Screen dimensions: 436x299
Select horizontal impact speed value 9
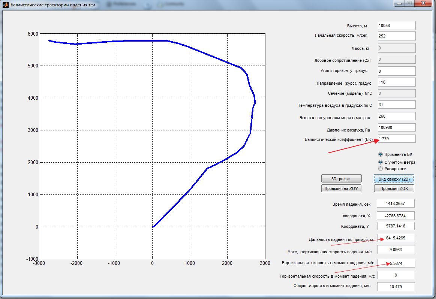tap(396, 275)
